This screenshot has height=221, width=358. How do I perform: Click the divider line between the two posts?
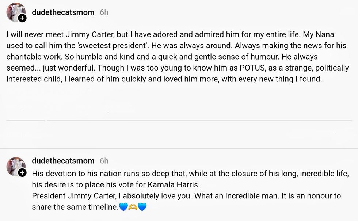[x=179, y=120]
